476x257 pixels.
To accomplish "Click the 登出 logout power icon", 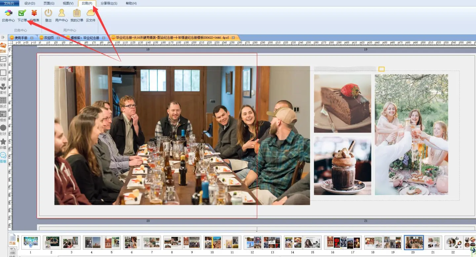I will [x=48, y=16].
